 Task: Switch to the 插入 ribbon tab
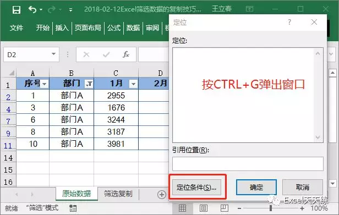coord(62,27)
